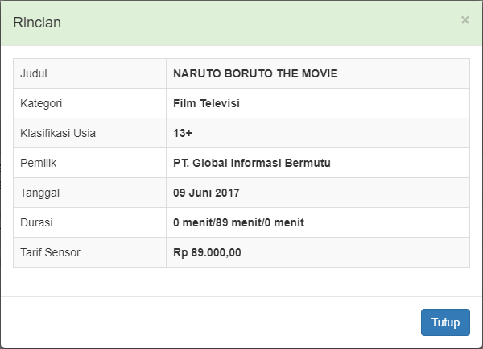This screenshot has width=483, height=349.
Task: Click the Rincian dialog title
Action: point(37,23)
